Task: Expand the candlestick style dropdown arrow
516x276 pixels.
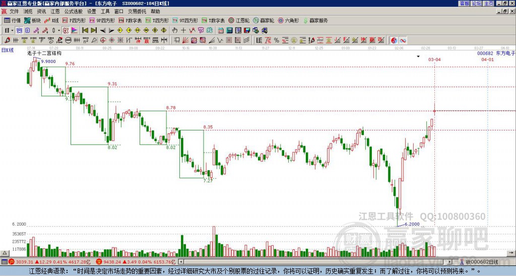Action: coord(59,31)
